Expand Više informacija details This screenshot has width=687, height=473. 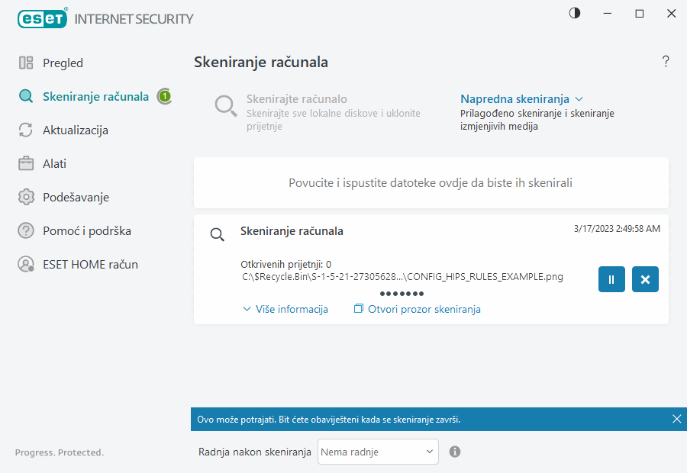(x=285, y=309)
